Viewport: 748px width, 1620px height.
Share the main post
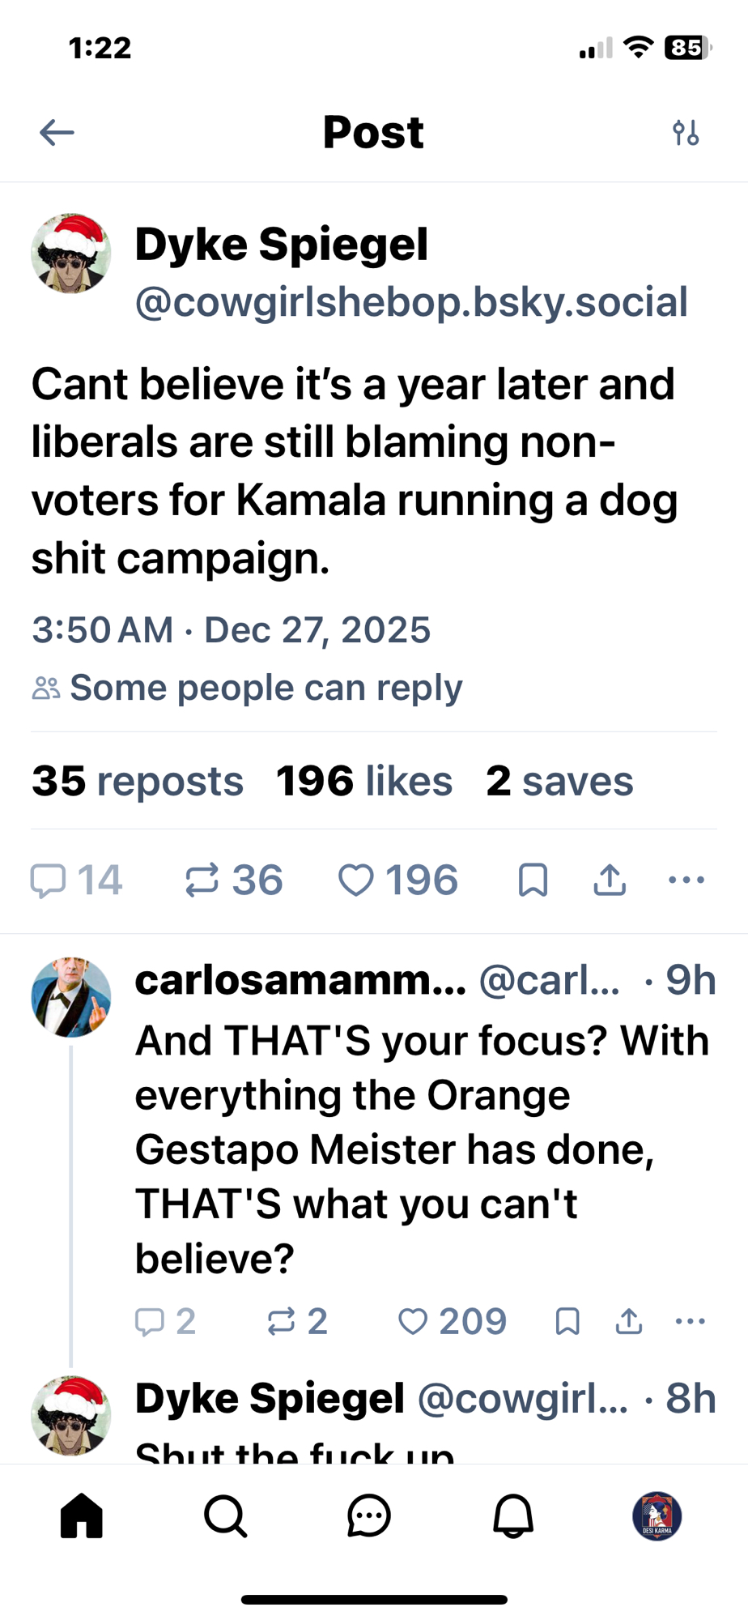click(x=610, y=880)
